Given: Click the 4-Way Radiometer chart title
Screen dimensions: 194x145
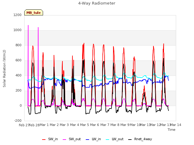Looking at the screenshot, I should tap(97, 3).
